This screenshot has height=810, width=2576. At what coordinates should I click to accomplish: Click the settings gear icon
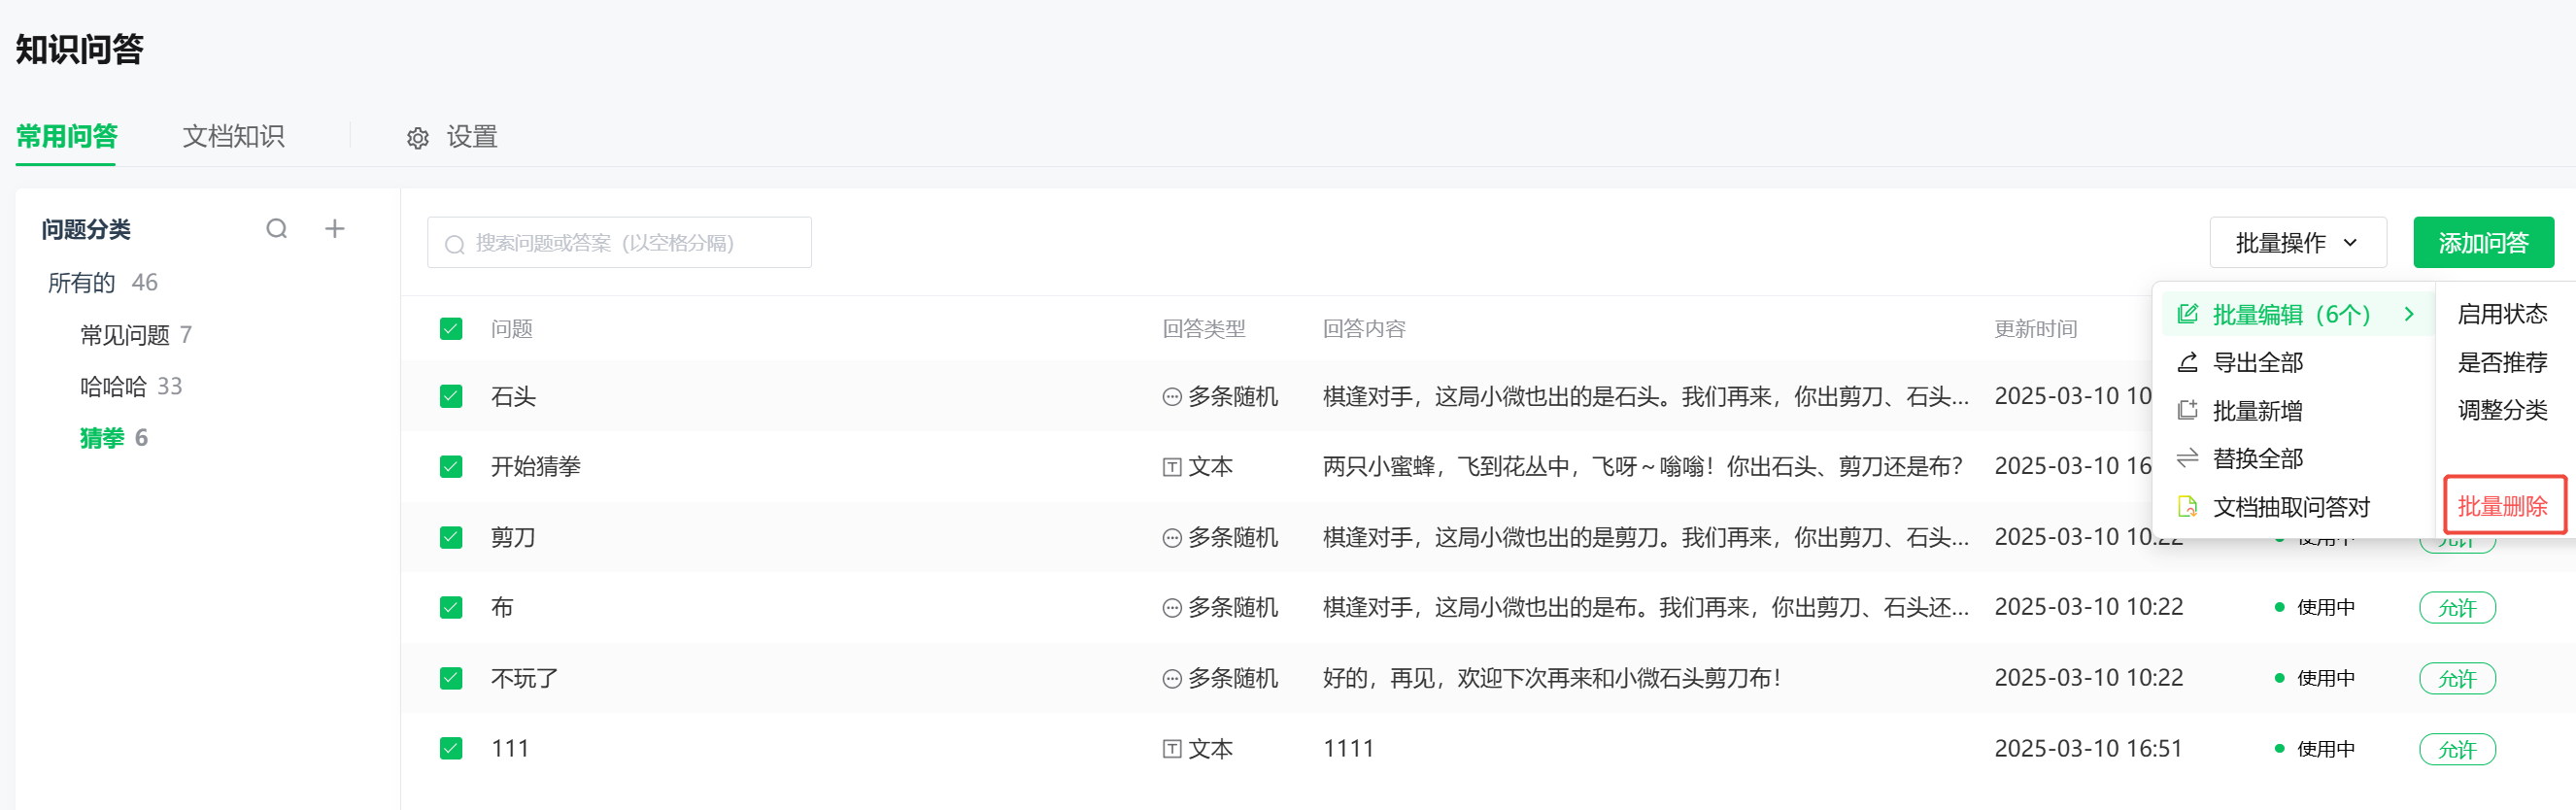(x=418, y=138)
